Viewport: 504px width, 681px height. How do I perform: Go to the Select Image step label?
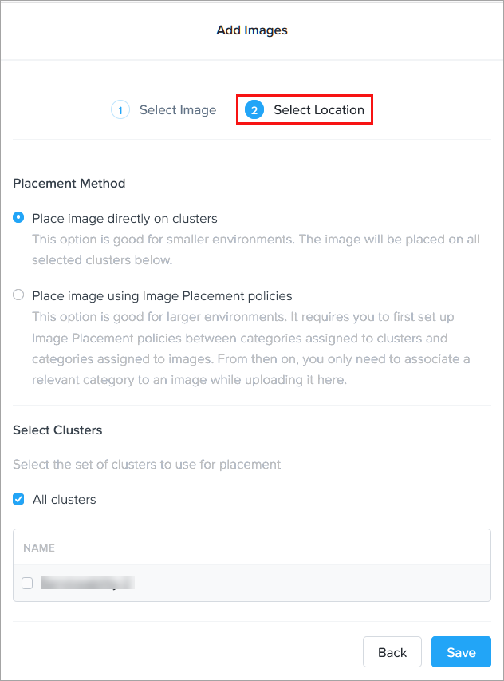[178, 110]
